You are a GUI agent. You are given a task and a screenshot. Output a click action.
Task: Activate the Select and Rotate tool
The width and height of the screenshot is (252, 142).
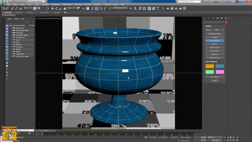pyautogui.click(x=57, y=9)
